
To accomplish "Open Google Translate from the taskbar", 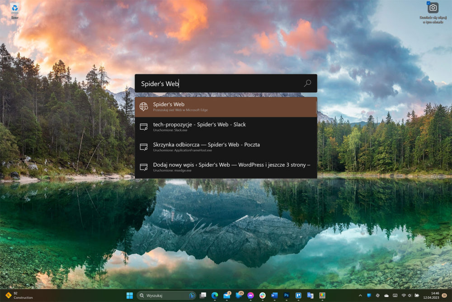I will (x=310, y=295).
